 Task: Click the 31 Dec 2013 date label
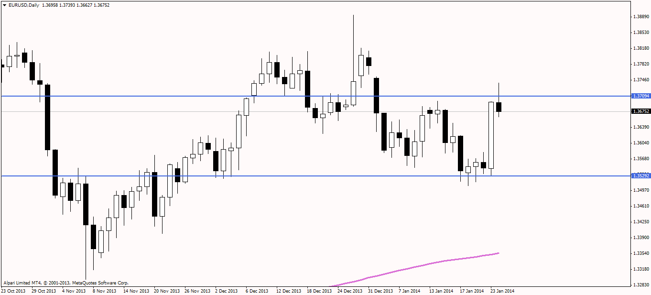380,291
